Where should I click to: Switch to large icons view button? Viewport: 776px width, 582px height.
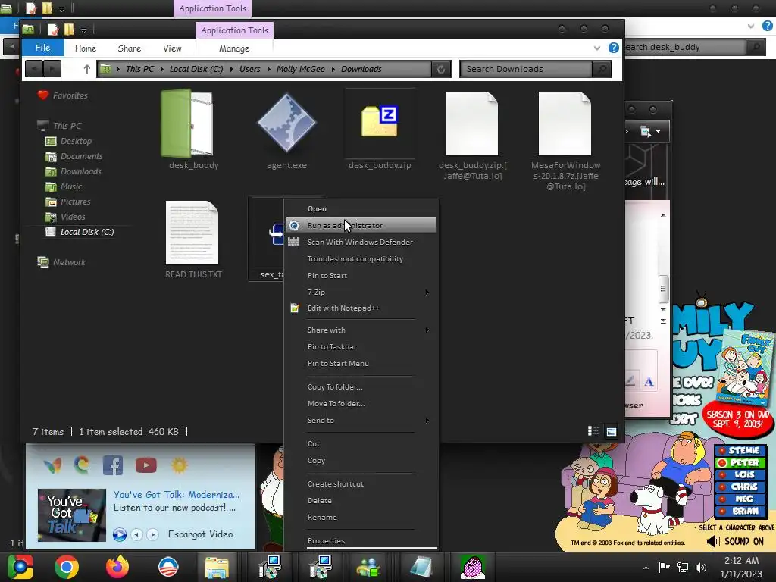pyautogui.click(x=612, y=431)
